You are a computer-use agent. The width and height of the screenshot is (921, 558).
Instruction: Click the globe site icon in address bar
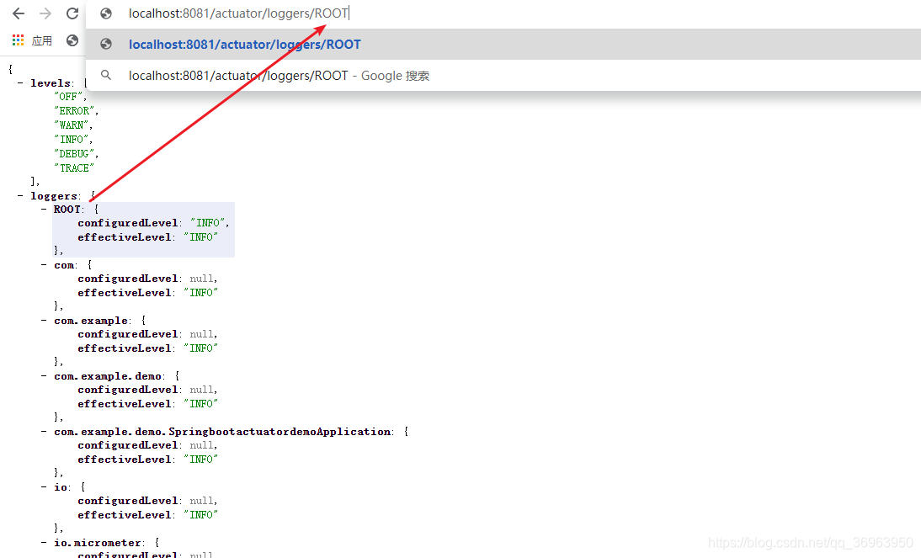(x=106, y=13)
